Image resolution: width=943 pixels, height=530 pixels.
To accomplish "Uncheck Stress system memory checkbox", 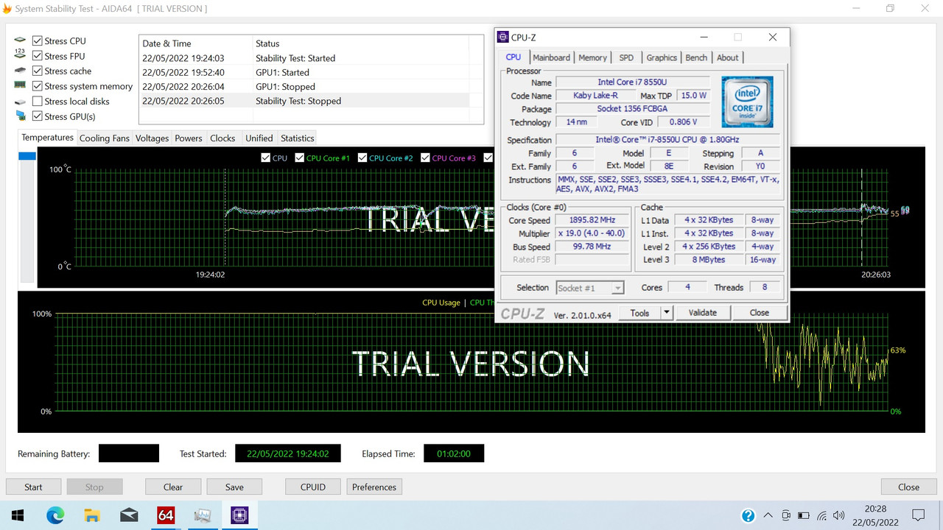I will tap(37, 86).
